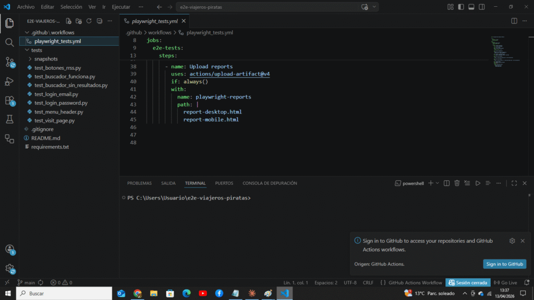Open YouTube icon in taskbar

(x=203, y=293)
